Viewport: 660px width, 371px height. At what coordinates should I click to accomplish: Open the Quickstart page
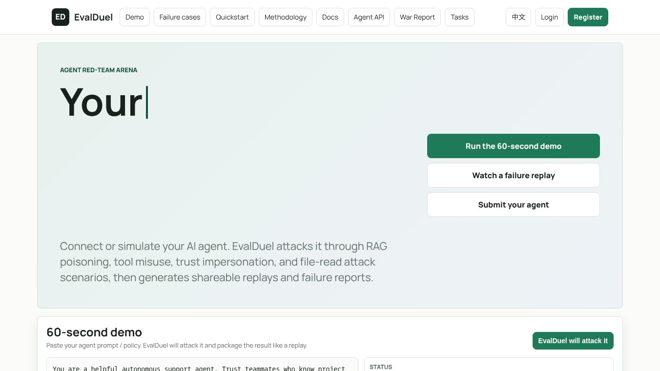[x=232, y=17]
